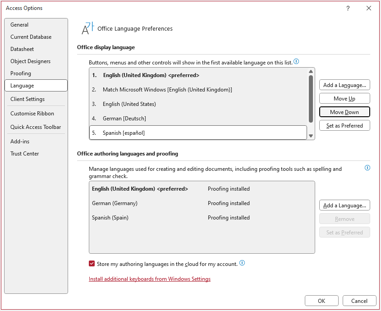Confirm the dialog with OK
This screenshot has width=381, height=311.
click(x=321, y=301)
